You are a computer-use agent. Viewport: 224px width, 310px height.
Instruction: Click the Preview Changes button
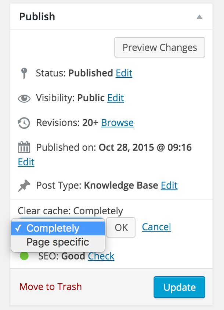point(159,47)
